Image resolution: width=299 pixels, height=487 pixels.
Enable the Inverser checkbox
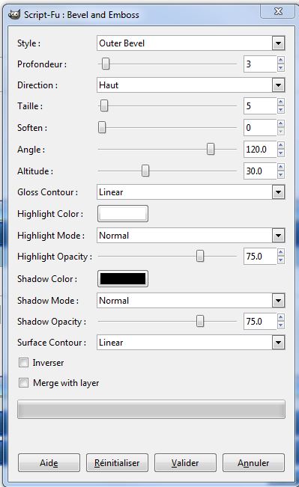[24, 363]
